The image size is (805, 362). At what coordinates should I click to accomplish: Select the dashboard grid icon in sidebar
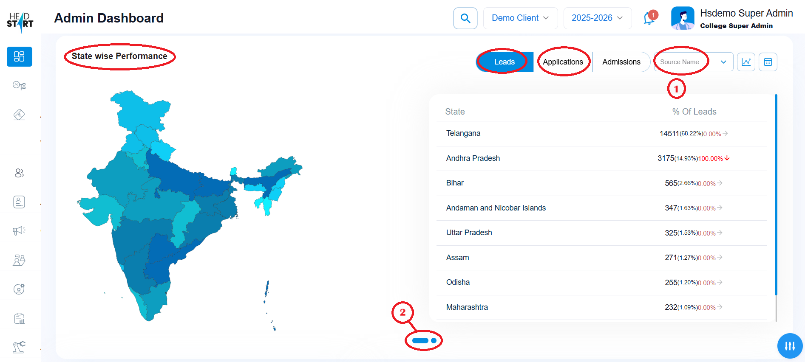[19, 56]
